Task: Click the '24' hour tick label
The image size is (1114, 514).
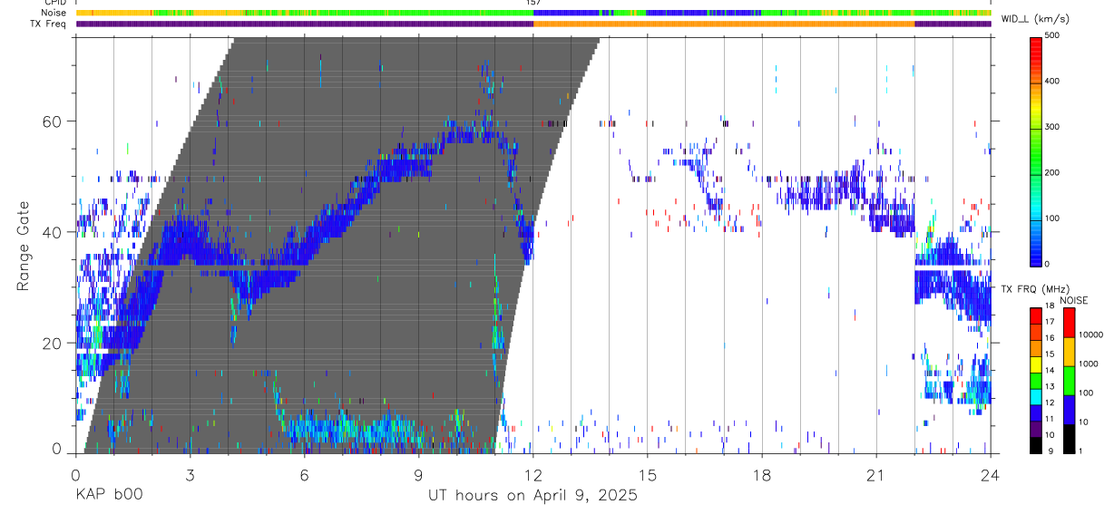Action: pyautogui.click(x=991, y=475)
